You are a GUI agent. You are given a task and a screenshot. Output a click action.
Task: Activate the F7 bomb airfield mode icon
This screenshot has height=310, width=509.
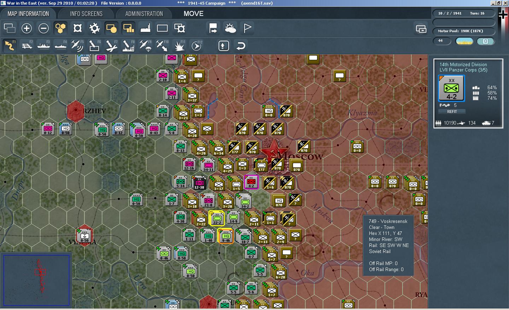click(111, 46)
